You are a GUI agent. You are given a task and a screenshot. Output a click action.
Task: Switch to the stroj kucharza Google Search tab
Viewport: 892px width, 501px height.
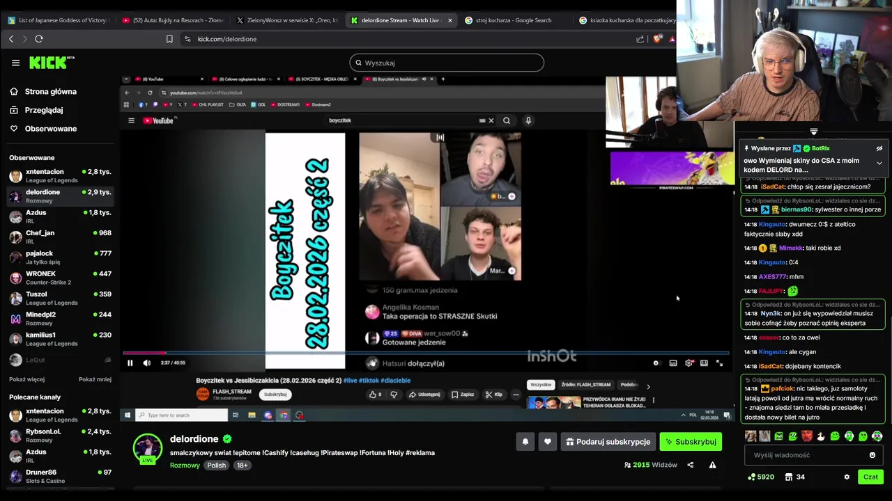pos(516,20)
